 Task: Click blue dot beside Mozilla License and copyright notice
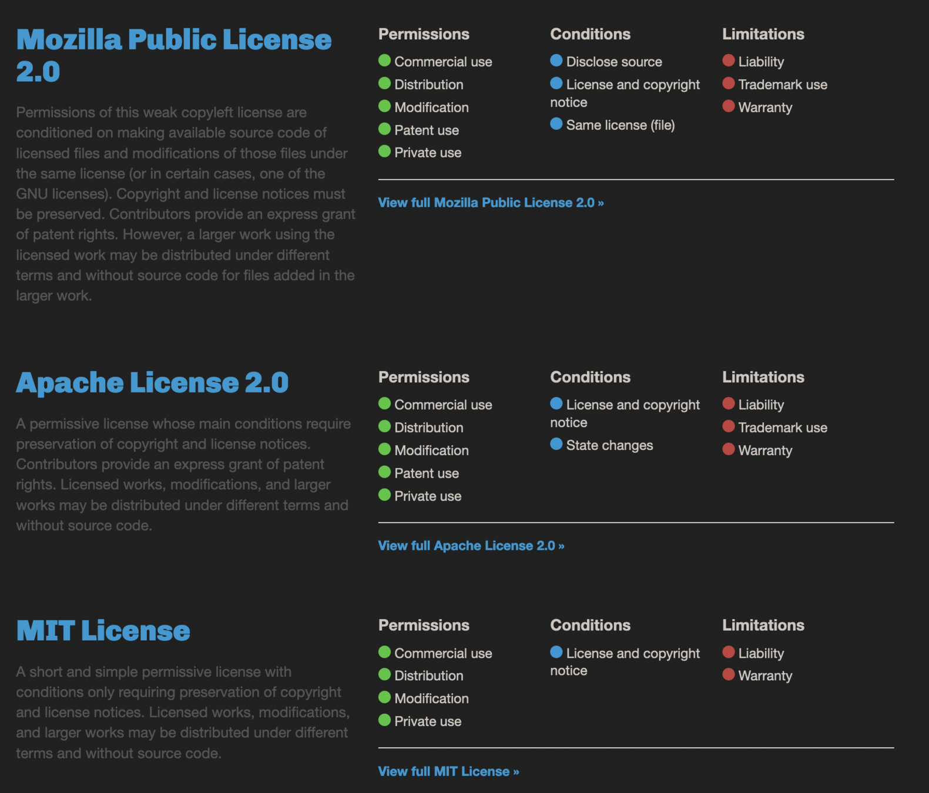pyautogui.click(x=556, y=83)
